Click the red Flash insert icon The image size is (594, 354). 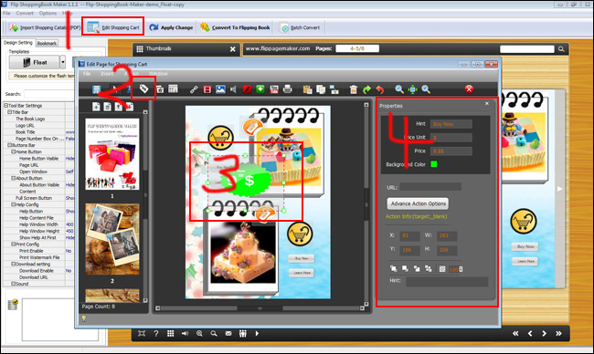click(247, 89)
